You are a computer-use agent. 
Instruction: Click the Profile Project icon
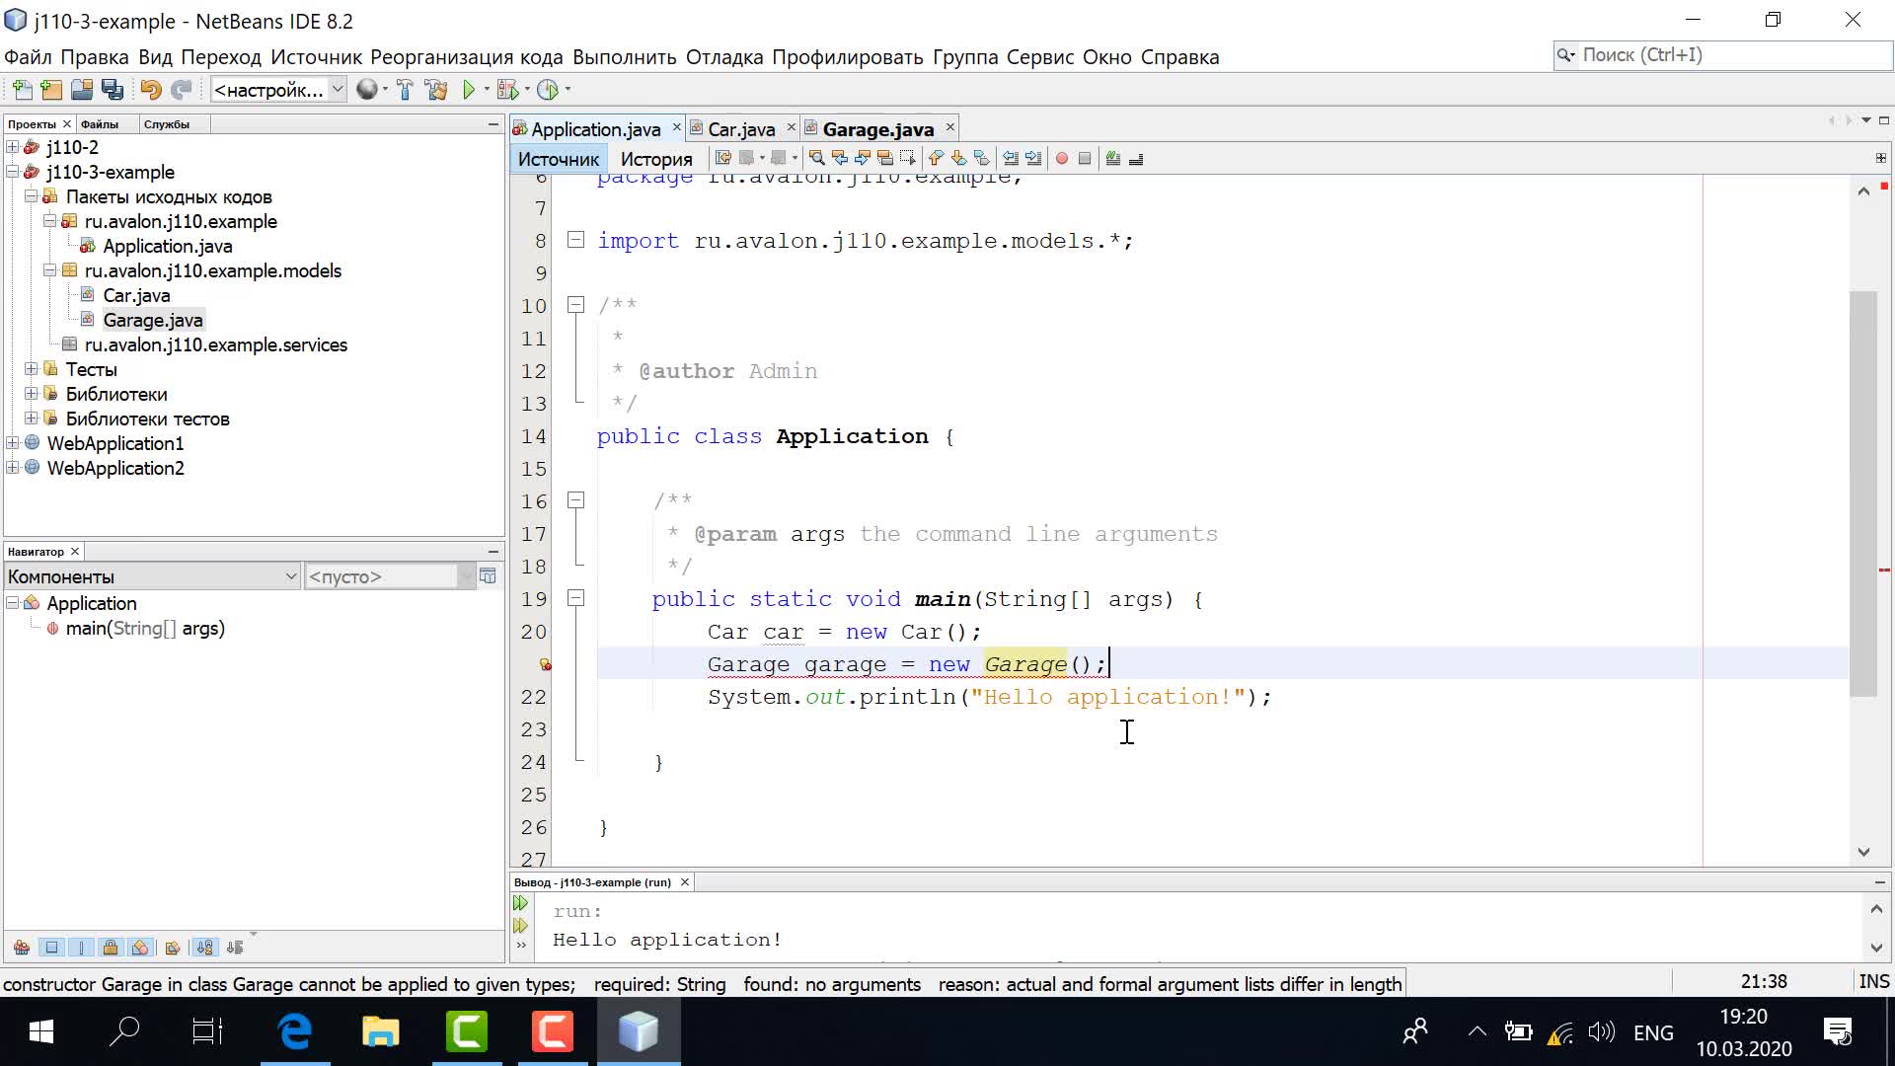tap(548, 90)
